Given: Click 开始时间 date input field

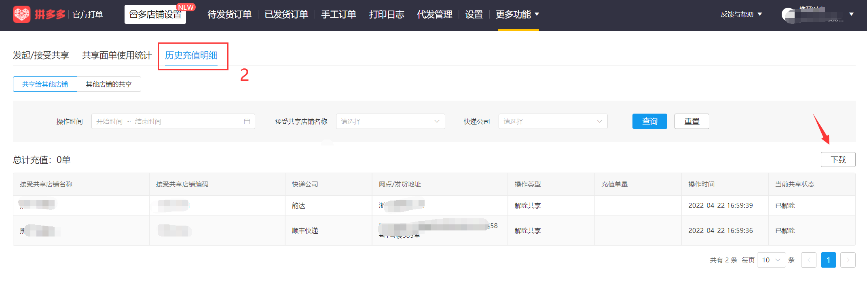Looking at the screenshot, I should 110,121.
